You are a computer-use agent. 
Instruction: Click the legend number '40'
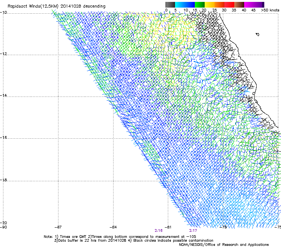pyautogui.click(x=244, y=10)
